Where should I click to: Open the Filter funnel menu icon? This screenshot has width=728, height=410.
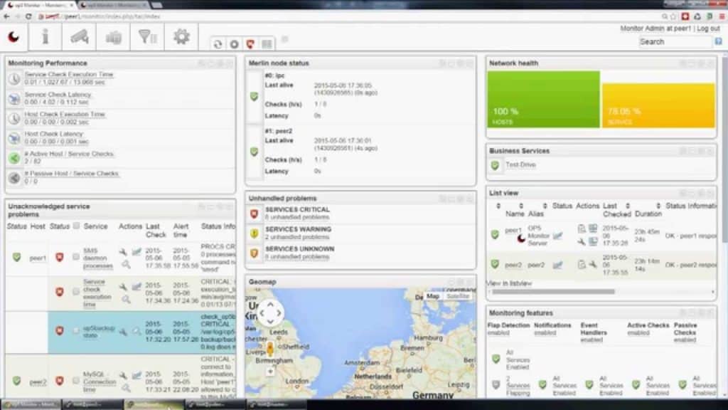148,37
